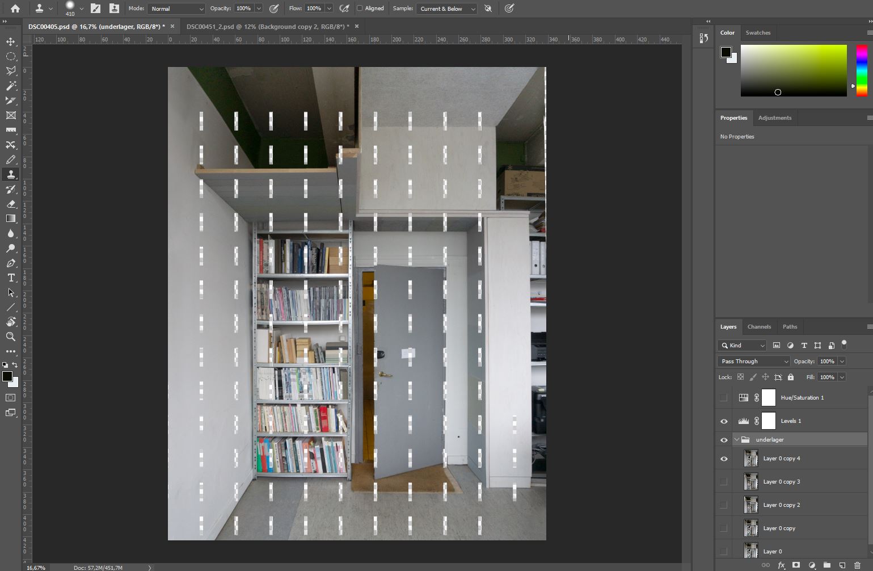Show the Hue/Saturation 1 layer
Viewport: 873px width, 571px height.
[x=724, y=397]
